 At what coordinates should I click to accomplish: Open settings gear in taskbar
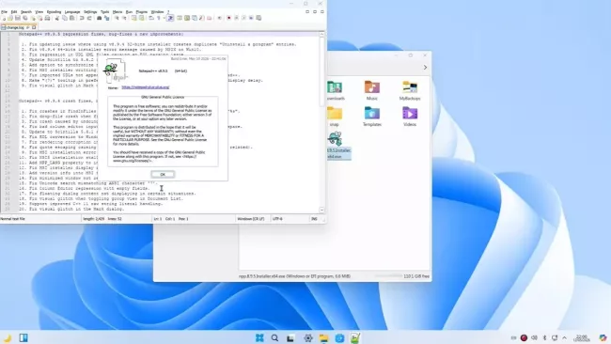click(x=307, y=337)
